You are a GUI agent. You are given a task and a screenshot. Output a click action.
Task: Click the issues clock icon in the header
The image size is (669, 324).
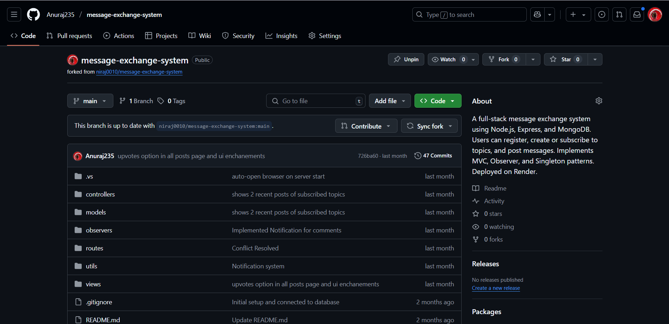[x=602, y=14]
